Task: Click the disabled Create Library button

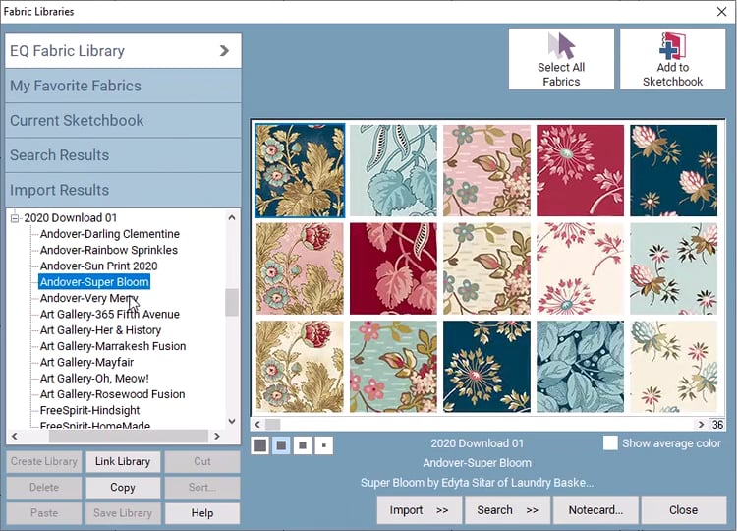Action: coord(43,461)
